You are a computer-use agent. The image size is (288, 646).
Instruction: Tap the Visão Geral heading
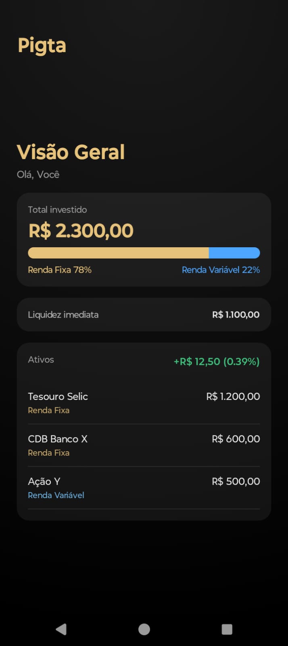pos(71,152)
